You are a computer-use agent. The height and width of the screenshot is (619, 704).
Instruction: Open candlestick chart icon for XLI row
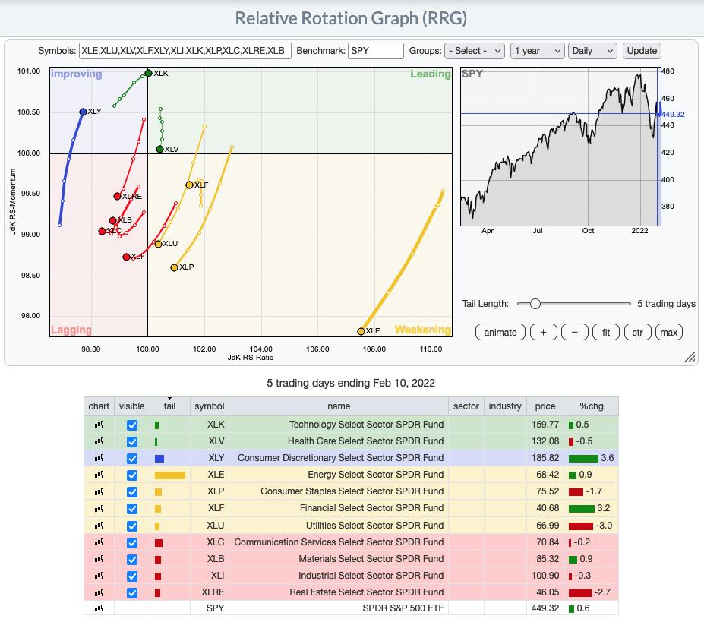[x=99, y=576]
